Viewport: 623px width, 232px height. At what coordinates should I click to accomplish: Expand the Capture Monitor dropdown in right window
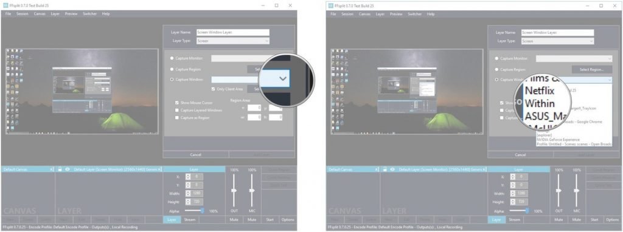click(x=574, y=59)
